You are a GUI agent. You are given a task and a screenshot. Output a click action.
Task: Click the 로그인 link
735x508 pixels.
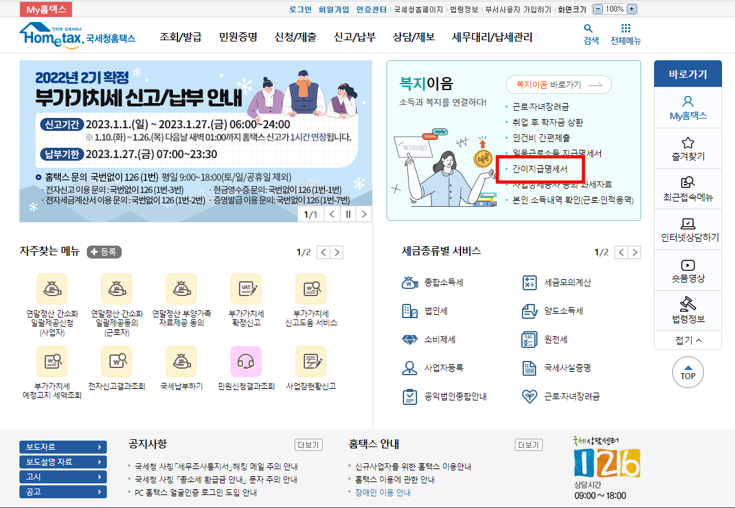click(300, 9)
